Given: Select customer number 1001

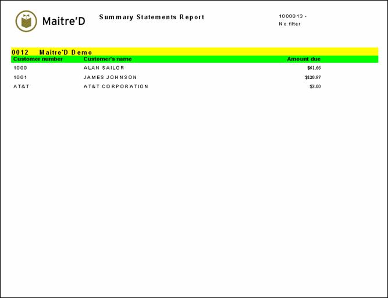Looking at the screenshot, I should 20,77.
